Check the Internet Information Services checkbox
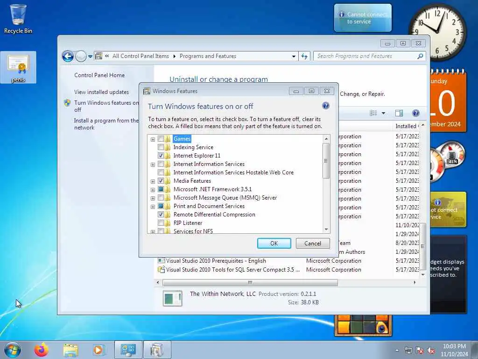 point(161,164)
